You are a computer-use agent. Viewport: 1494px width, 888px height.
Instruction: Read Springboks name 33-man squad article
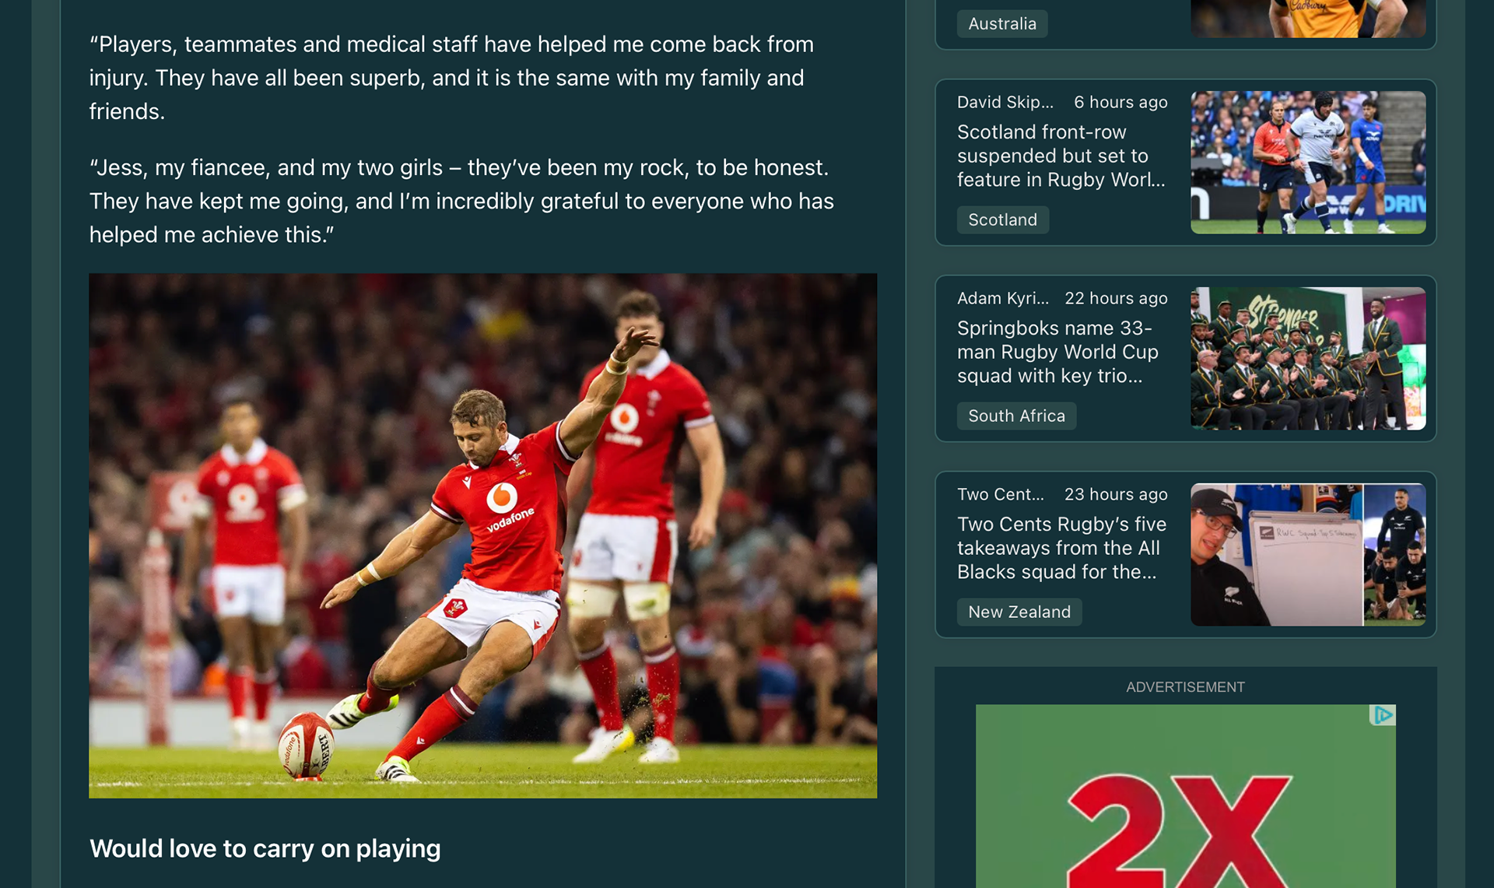pos(1058,352)
